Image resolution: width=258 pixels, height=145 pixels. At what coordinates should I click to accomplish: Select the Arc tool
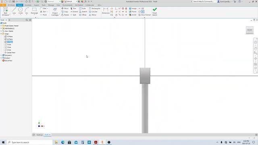click(x=27, y=11)
